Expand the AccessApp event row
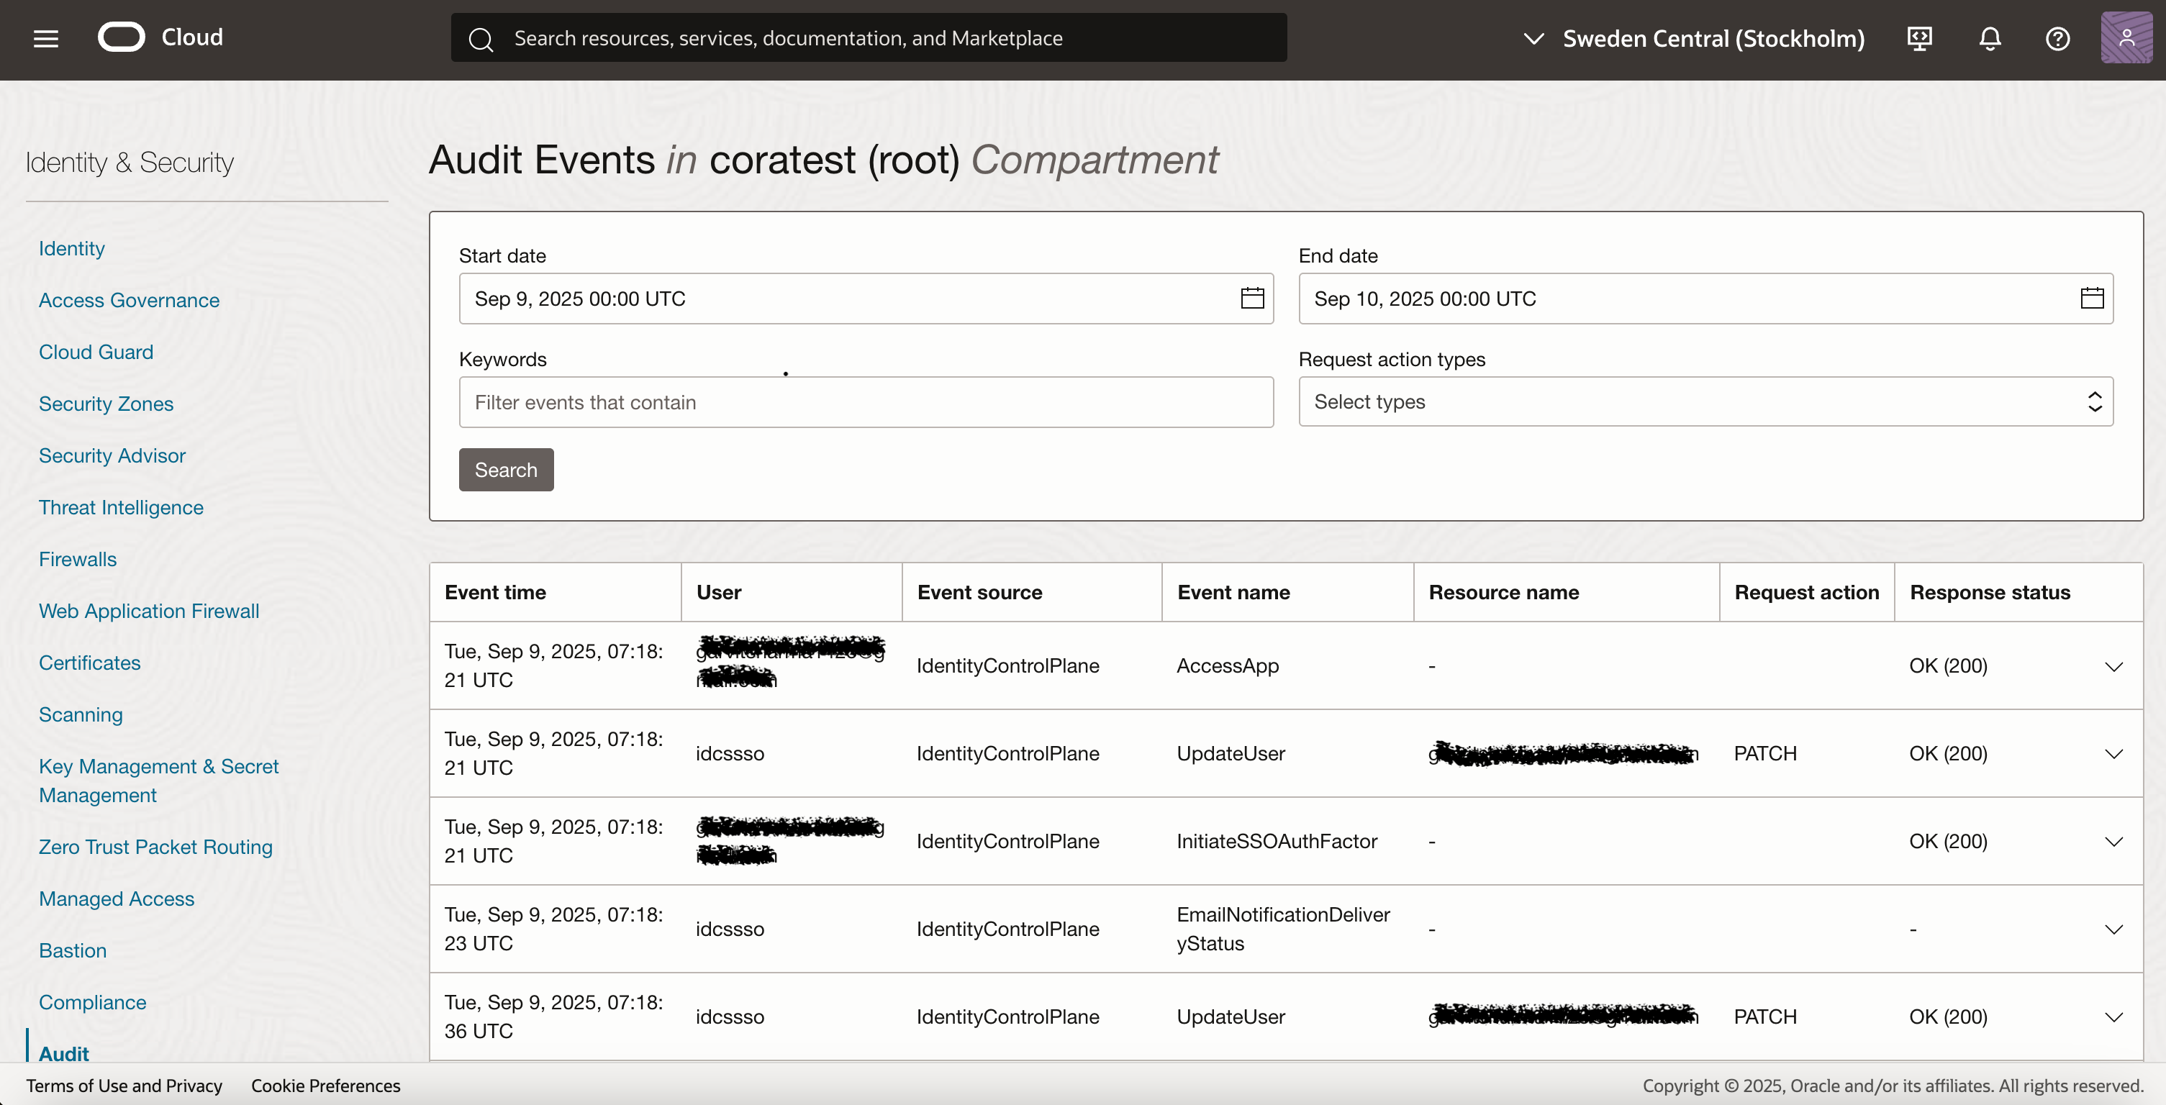Screen dimensions: 2166x1105 point(2113,666)
